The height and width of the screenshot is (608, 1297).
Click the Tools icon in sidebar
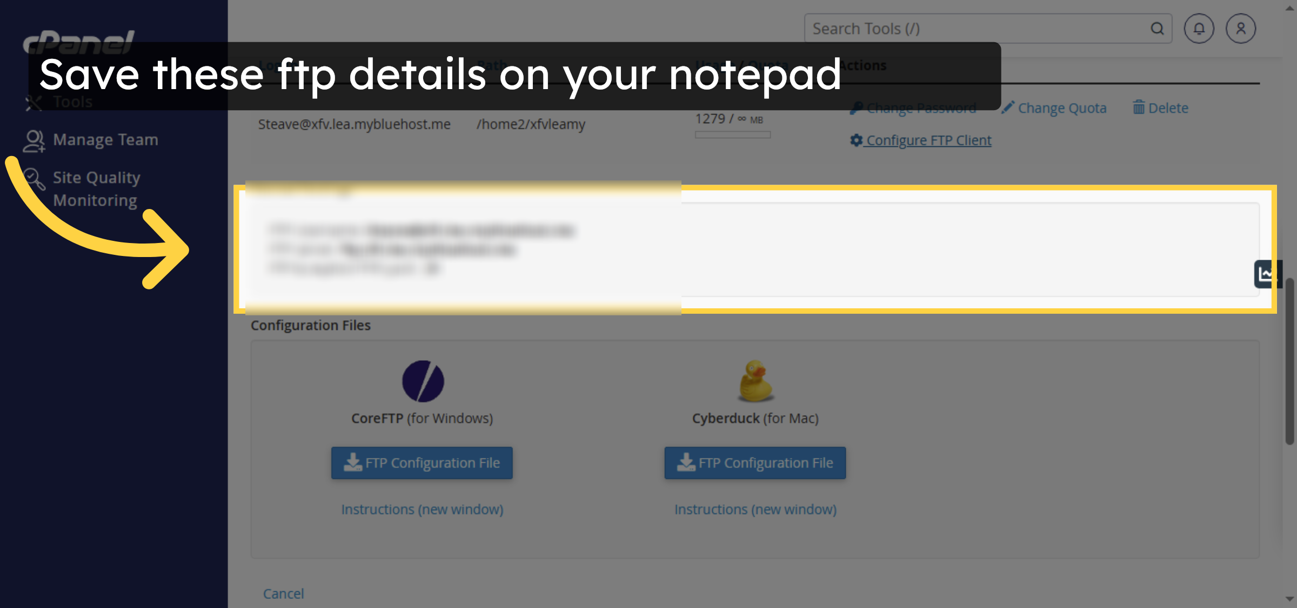[34, 103]
